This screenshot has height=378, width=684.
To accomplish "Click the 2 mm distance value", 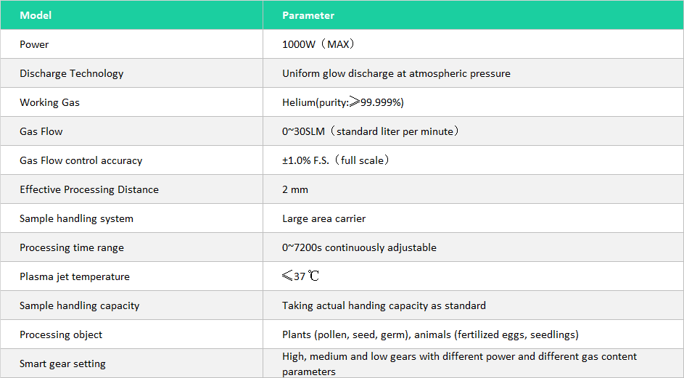I will pyautogui.click(x=295, y=189).
